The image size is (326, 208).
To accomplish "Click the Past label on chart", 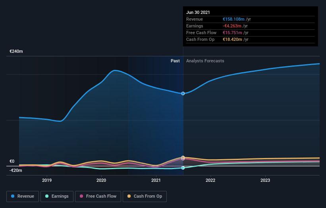I will (x=175, y=61).
